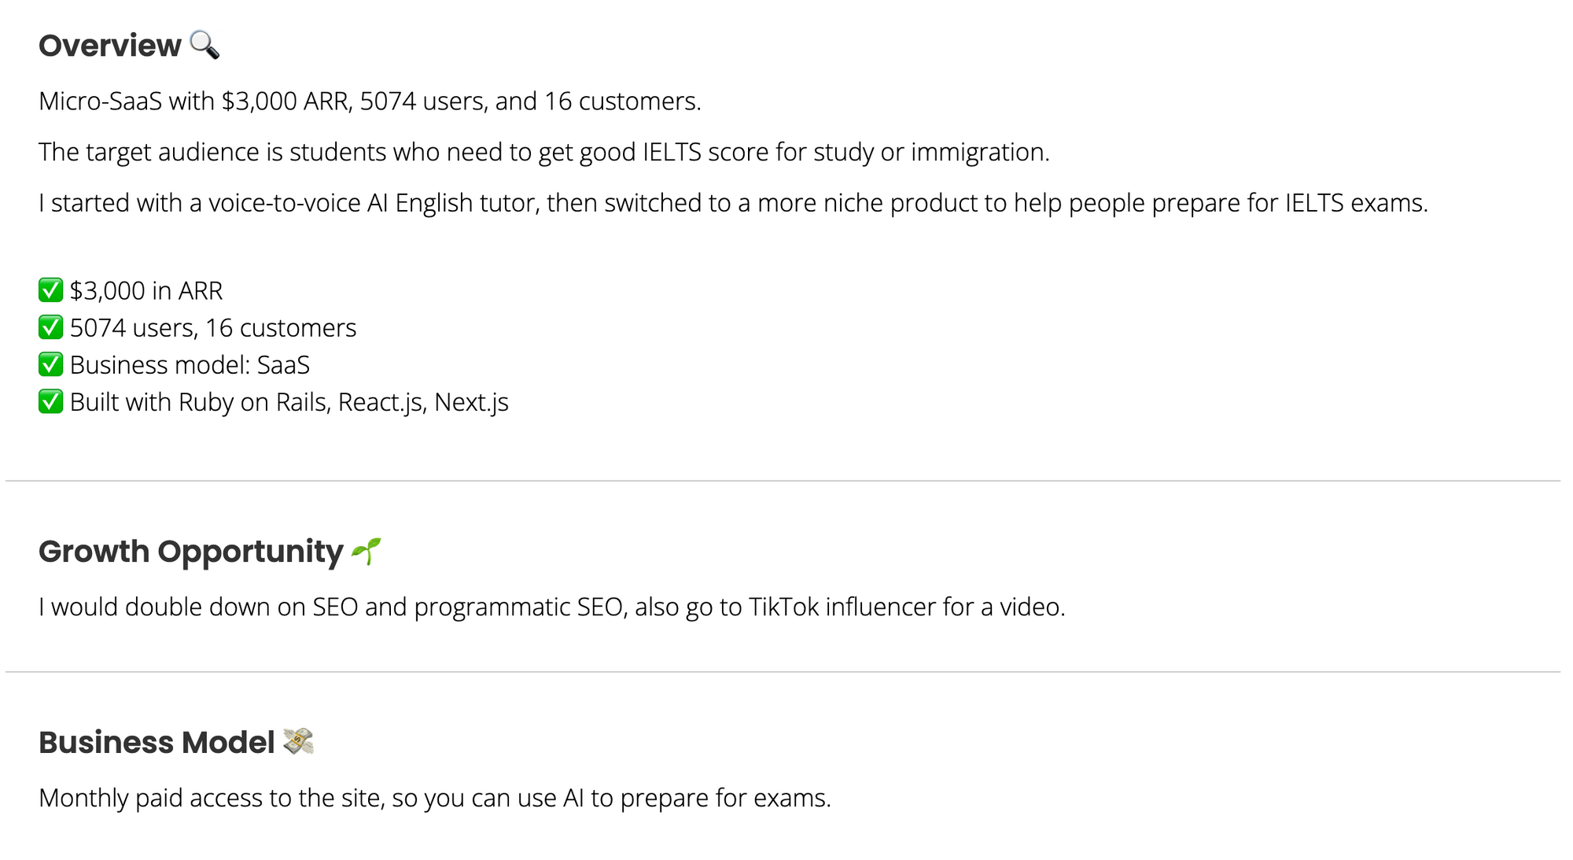
Task: Click the sentence about the target audience
Action: click(x=543, y=152)
